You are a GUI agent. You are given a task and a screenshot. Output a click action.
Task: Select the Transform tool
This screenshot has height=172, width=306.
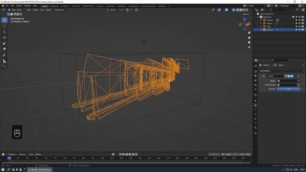click(x=4, y=49)
